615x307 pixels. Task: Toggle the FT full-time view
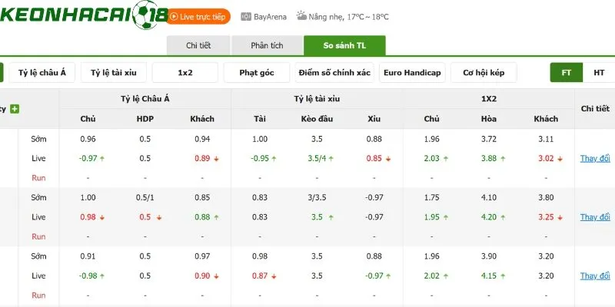pyautogui.click(x=566, y=73)
